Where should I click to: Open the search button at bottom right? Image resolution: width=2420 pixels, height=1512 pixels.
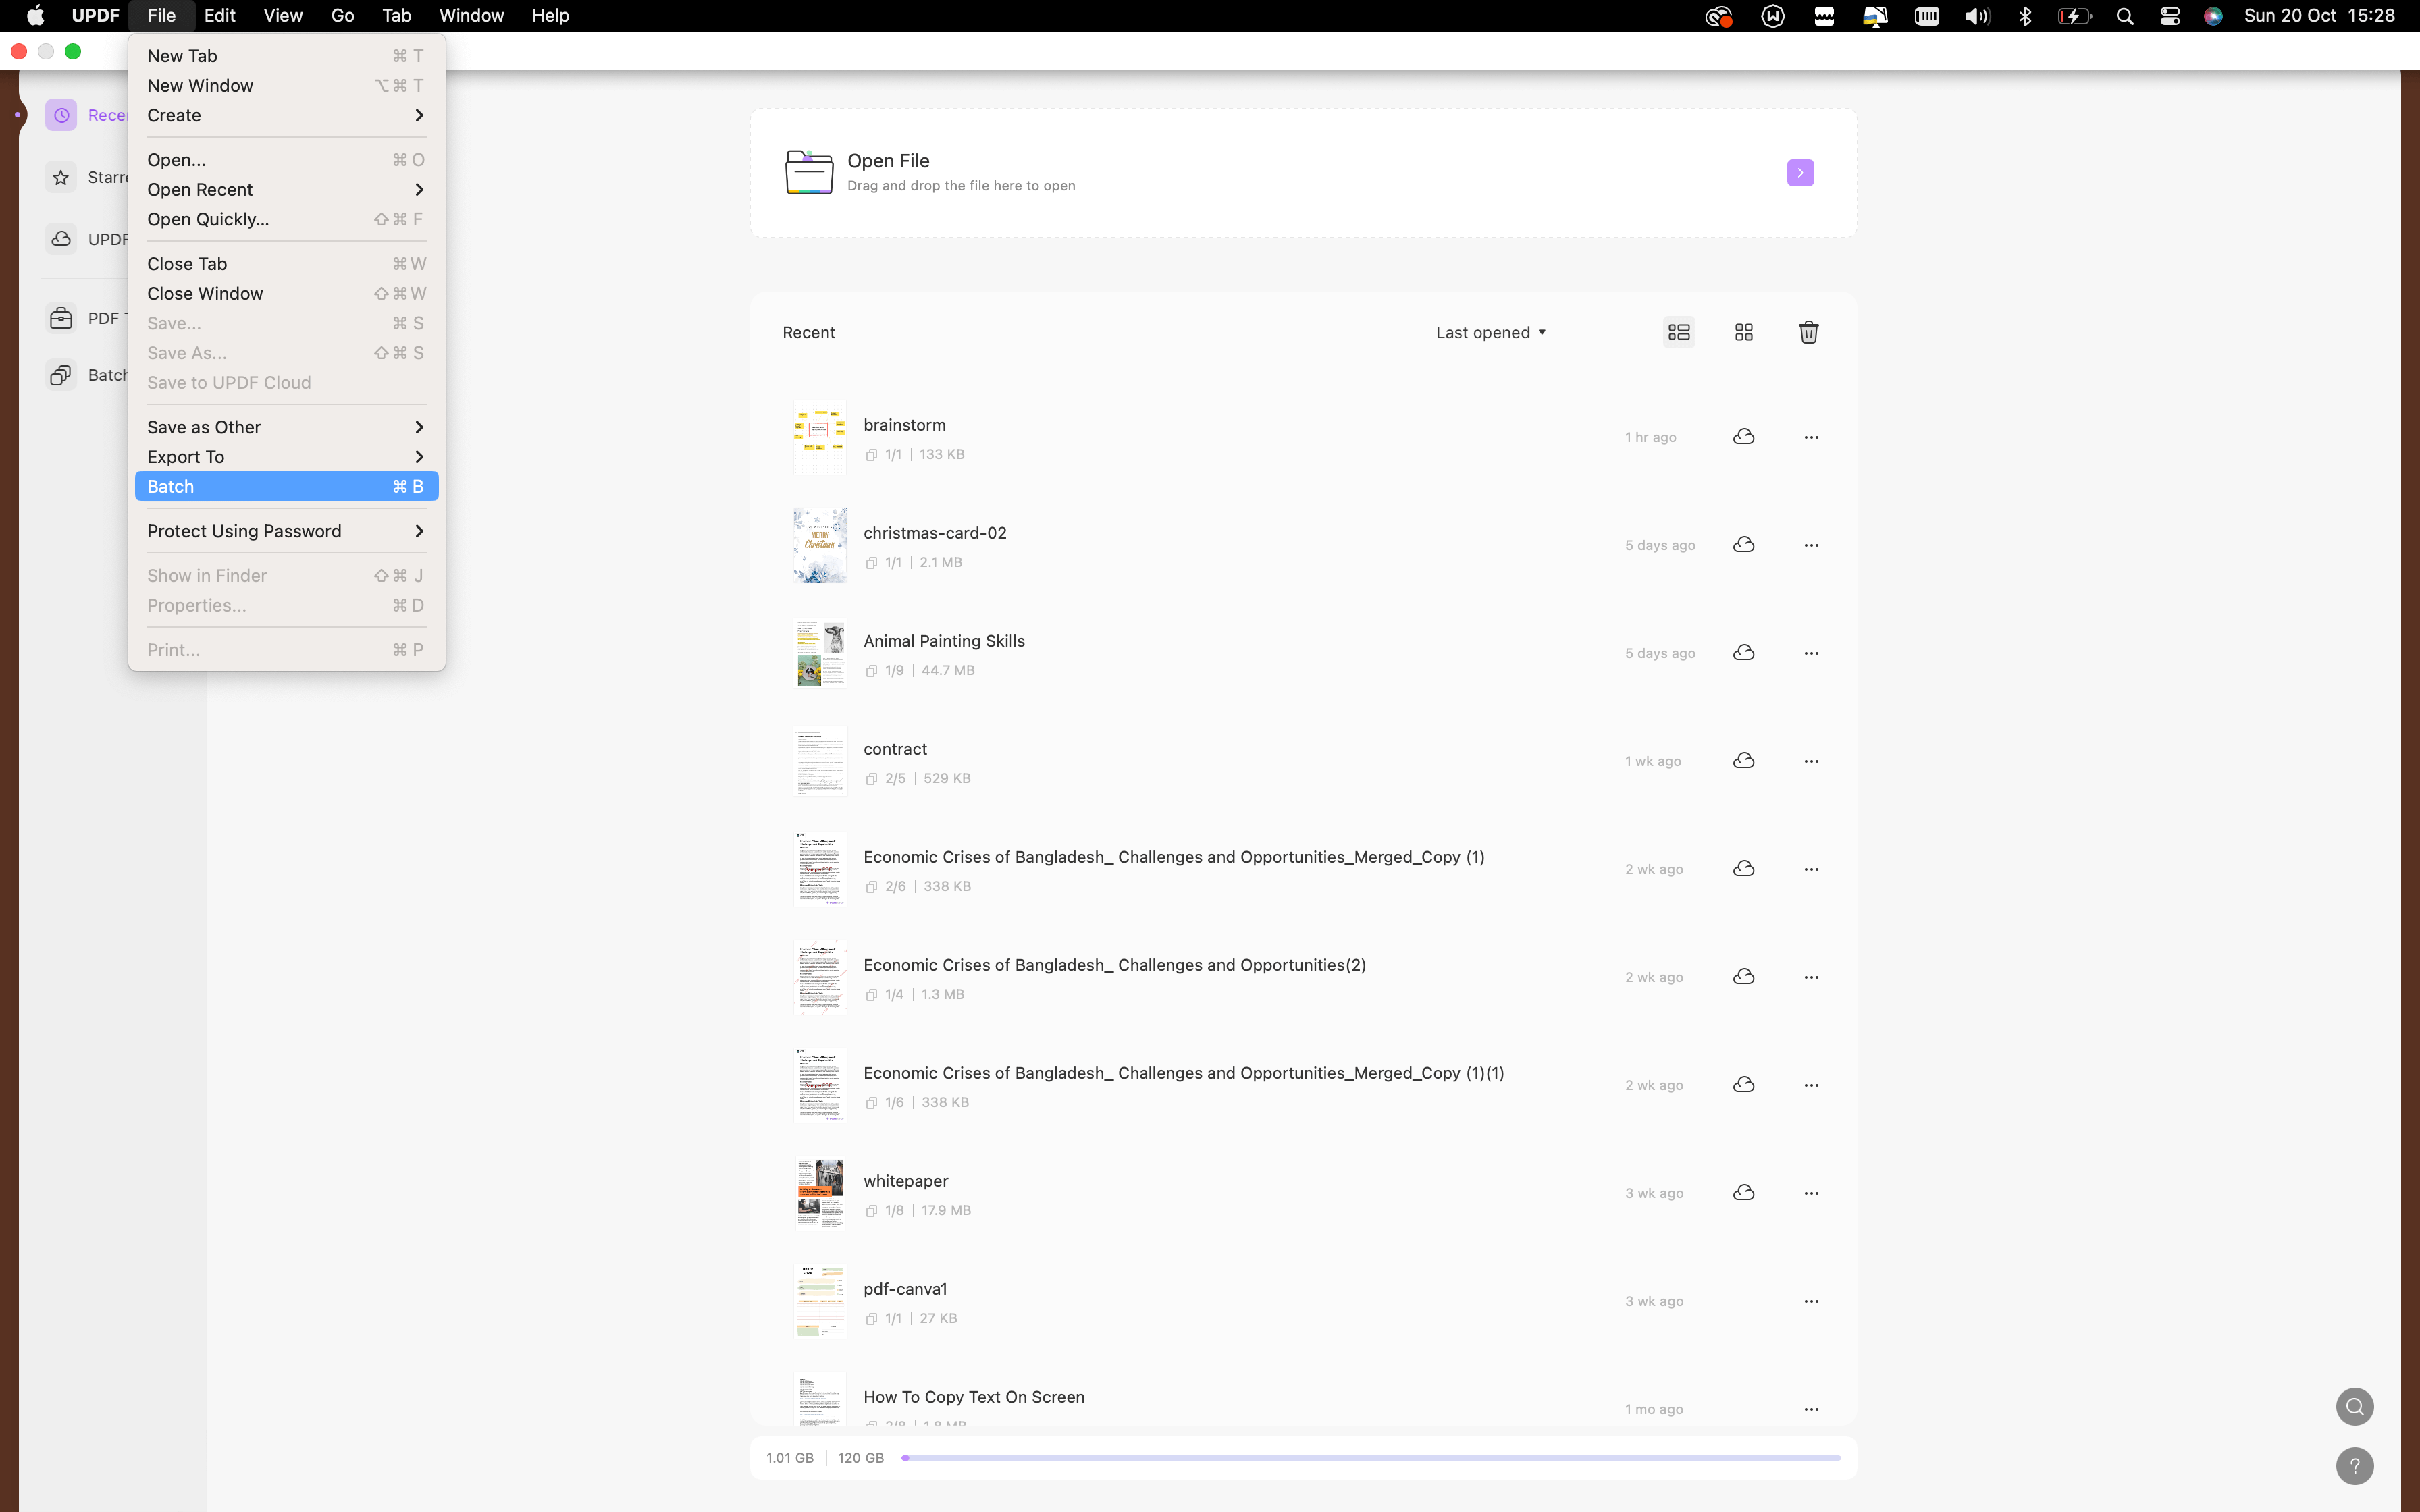click(x=2354, y=1407)
